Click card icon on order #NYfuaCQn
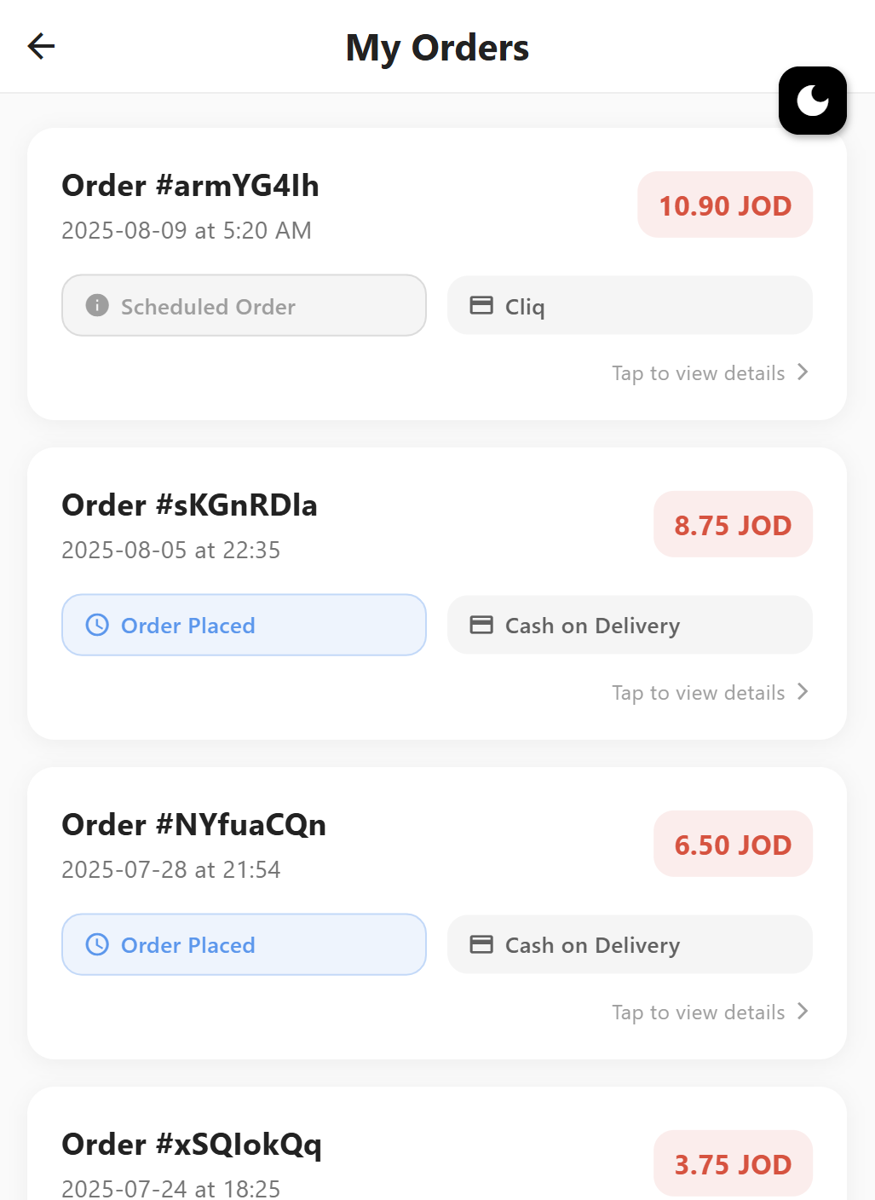 481,944
